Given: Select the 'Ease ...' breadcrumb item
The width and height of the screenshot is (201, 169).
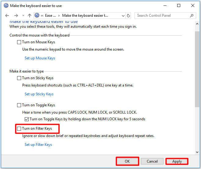Looking at the screenshot, I should [50, 16].
